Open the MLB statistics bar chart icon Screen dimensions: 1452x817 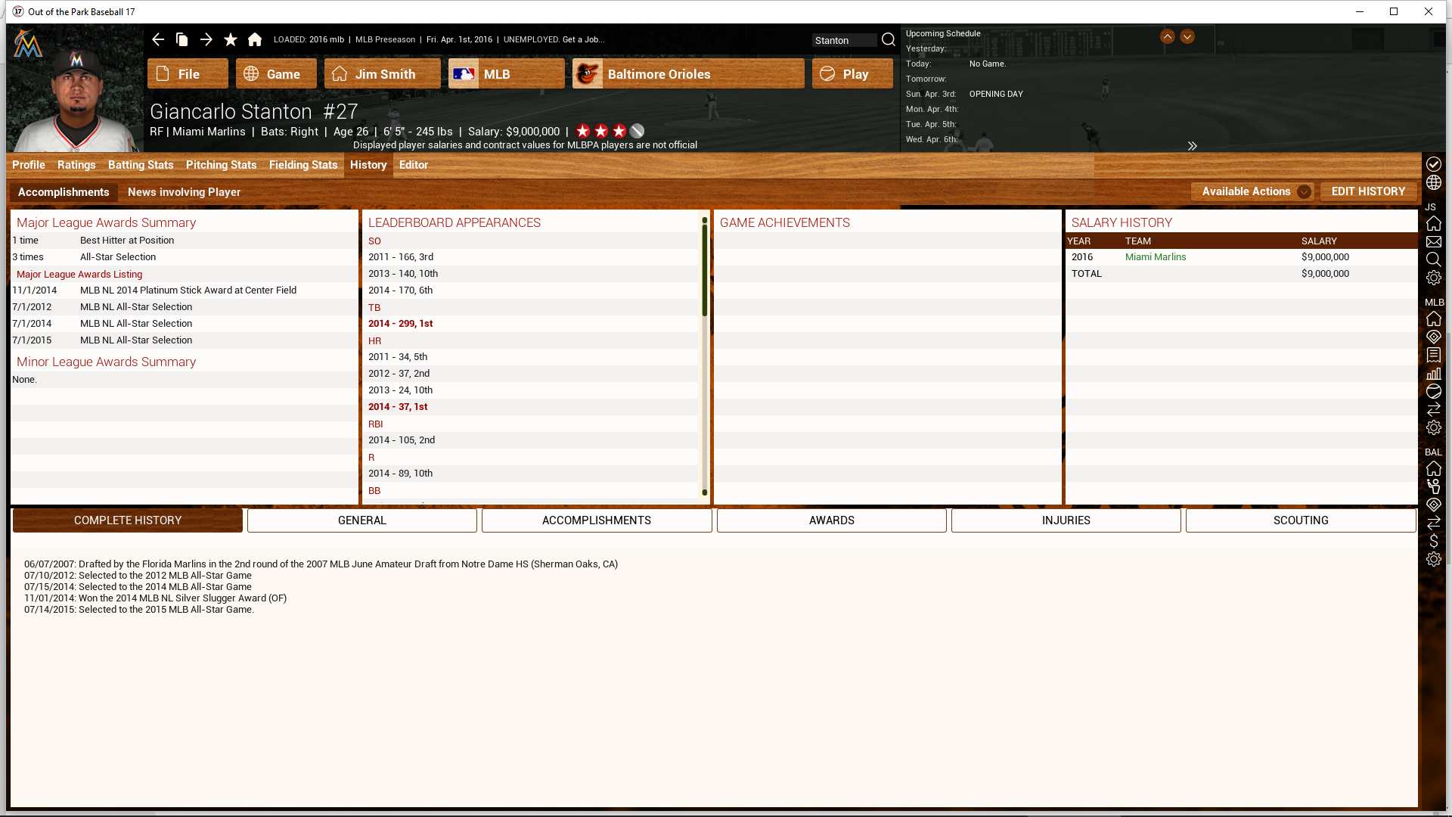(1434, 373)
